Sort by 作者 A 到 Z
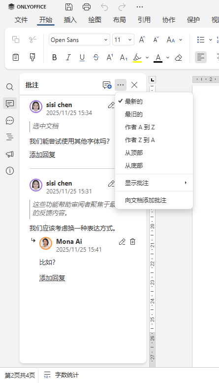The image size is (219, 383). [x=154, y=127]
